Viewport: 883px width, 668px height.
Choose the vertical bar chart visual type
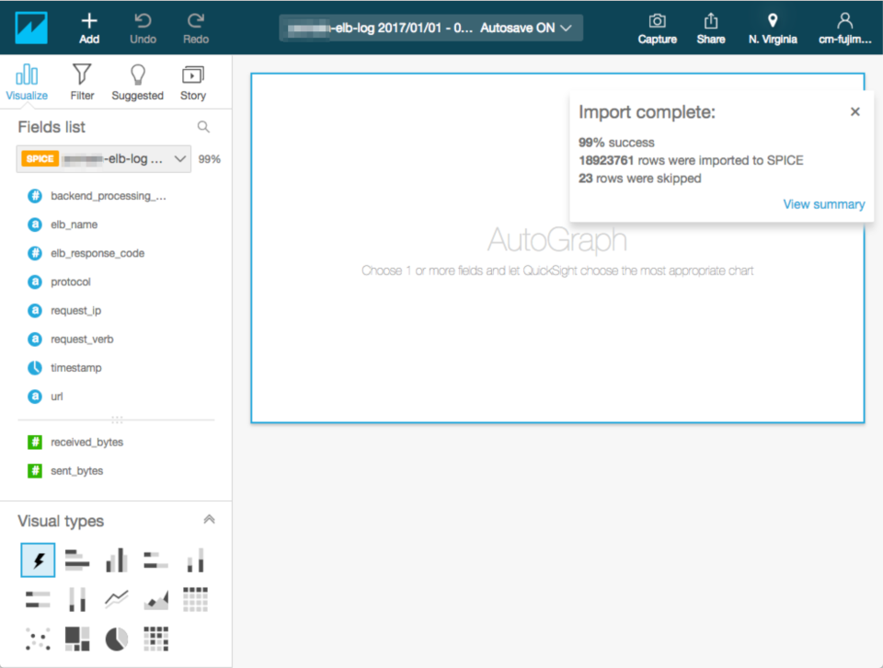point(115,559)
